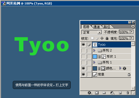
Task: Hide the 背景 layer with eye icon
Action: [83, 74]
